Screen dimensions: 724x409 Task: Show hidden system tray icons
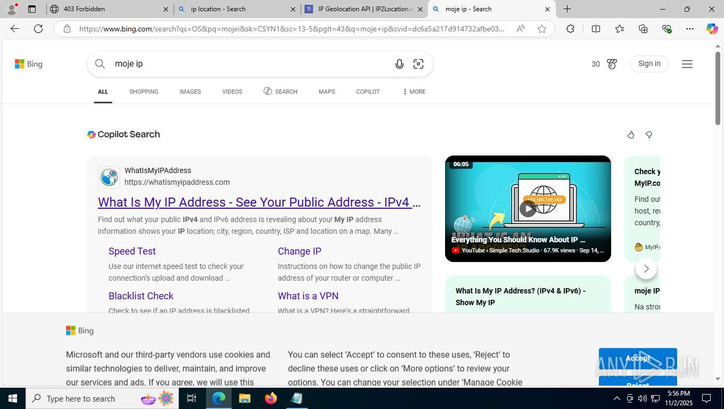617,398
